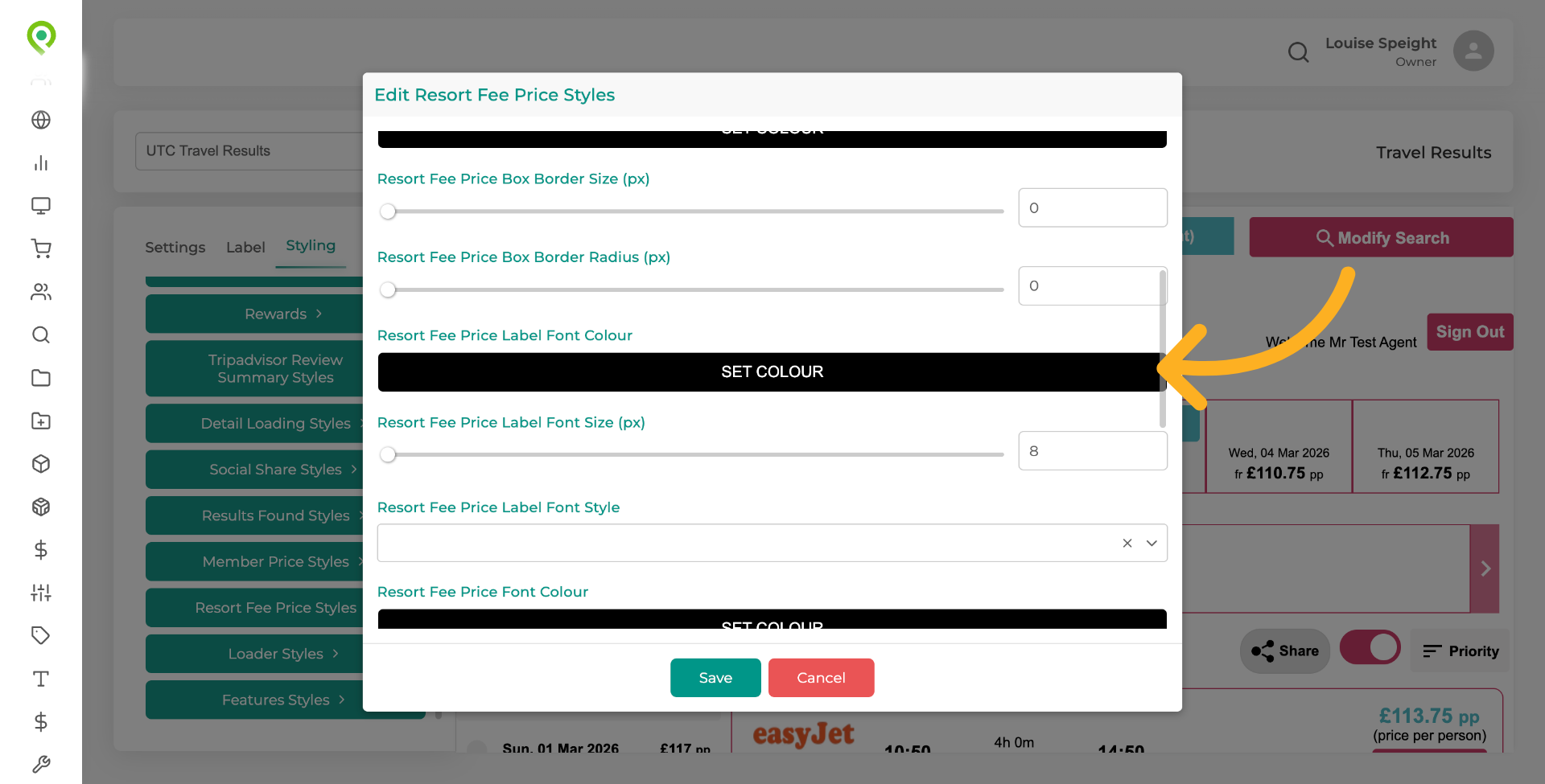Image resolution: width=1545 pixels, height=784 pixels.
Task: Expand Loader Styles section
Action: pos(254,654)
